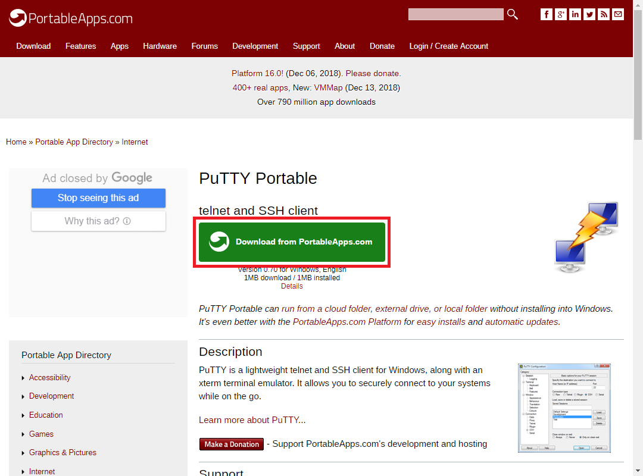This screenshot has width=643, height=476.
Task: Click Download from PortableApps.com button
Action: click(292, 242)
